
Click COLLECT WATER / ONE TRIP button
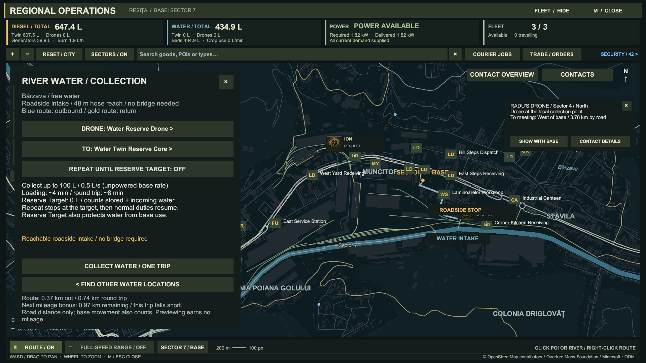tap(128, 266)
